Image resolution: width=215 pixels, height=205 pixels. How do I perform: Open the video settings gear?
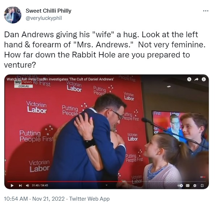(x=195, y=185)
